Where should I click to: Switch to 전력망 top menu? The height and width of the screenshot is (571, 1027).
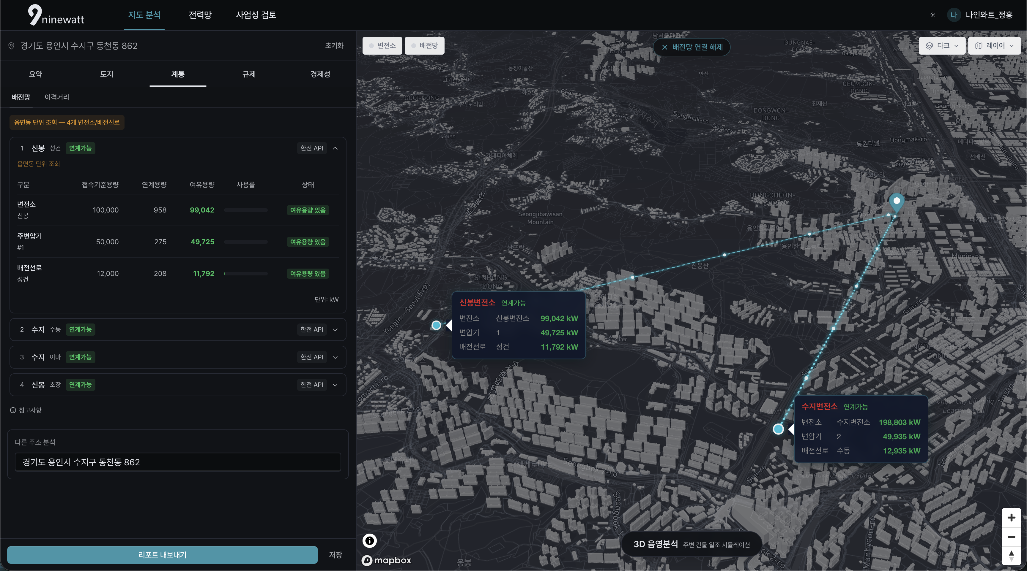tap(200, 15)
